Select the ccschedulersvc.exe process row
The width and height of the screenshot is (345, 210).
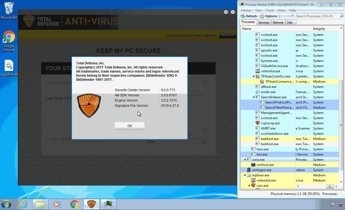tap(290, 134)
